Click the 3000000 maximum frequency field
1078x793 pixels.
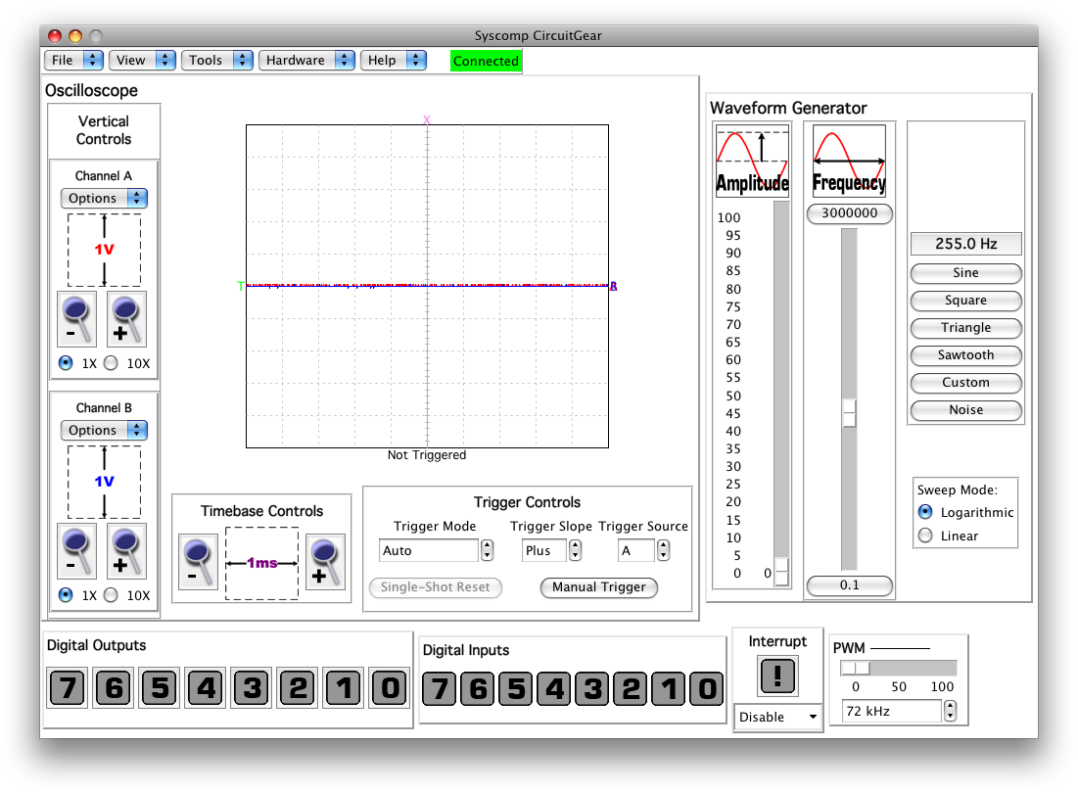850,213
